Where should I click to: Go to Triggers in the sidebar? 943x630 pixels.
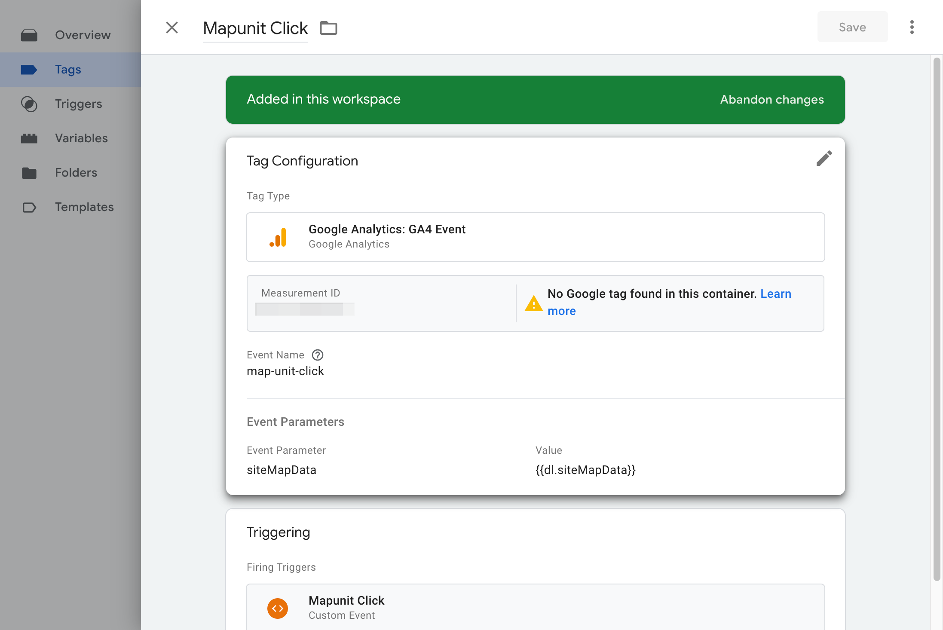pyautogui.click(x=70, y=104)
